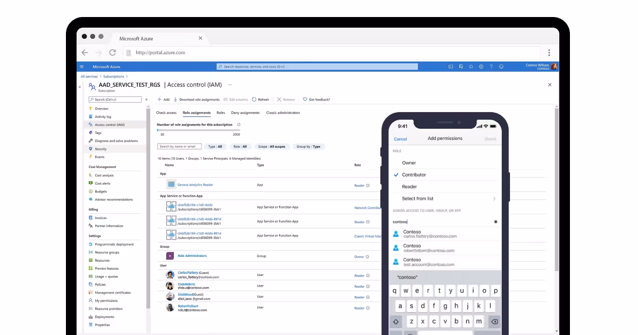Click the info icon beside role assignments count
Image resolution: width=638 pixels, height=335 pixels.
pyautogui.click(x=238, y=124)
